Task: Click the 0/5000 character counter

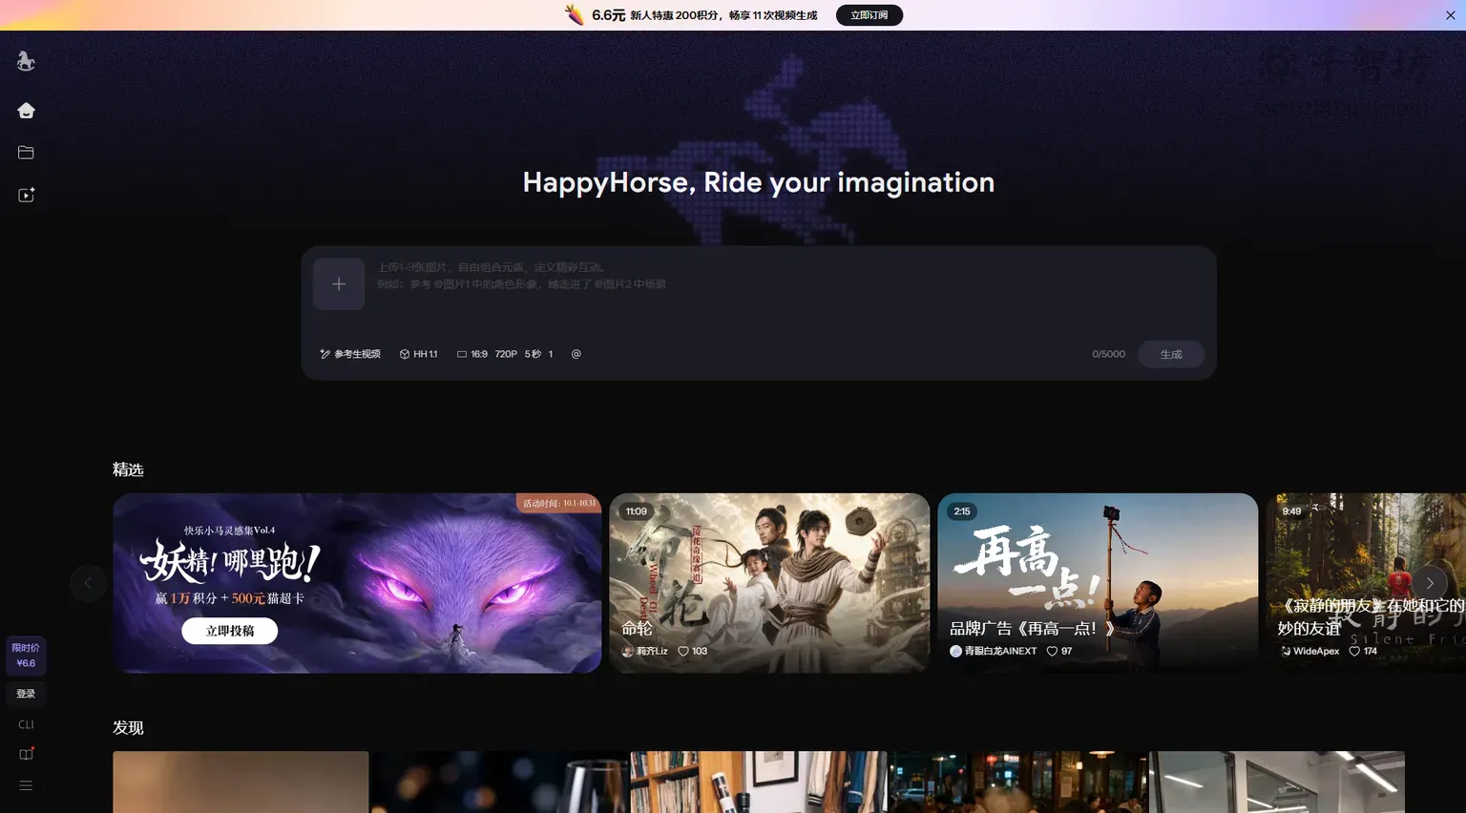Action: coord(1108,354)
